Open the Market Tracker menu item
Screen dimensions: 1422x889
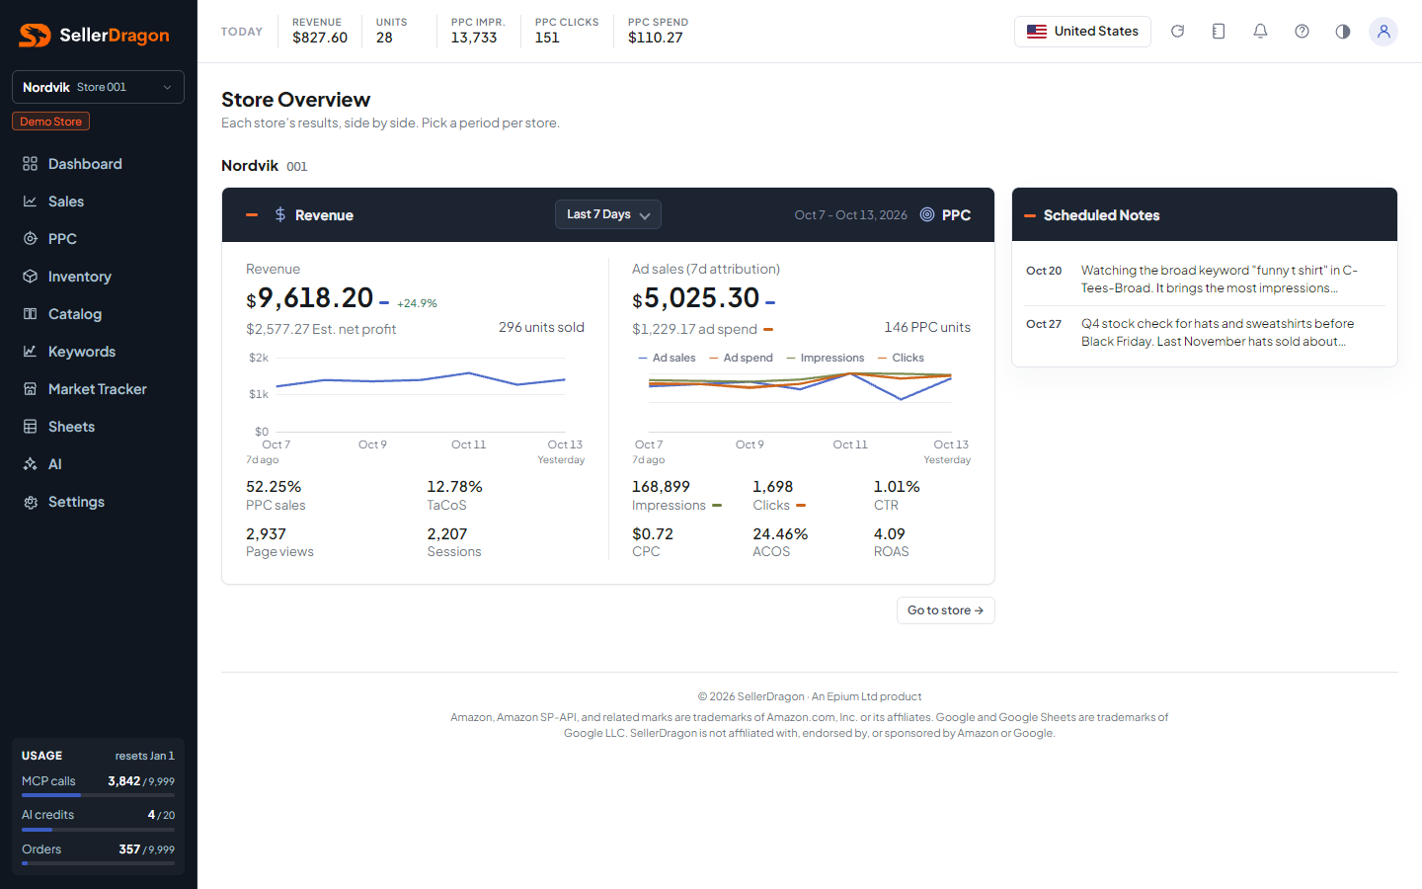point(98,389)
